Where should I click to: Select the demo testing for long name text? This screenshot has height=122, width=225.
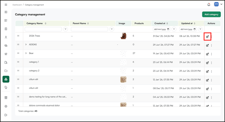point(48,97)
